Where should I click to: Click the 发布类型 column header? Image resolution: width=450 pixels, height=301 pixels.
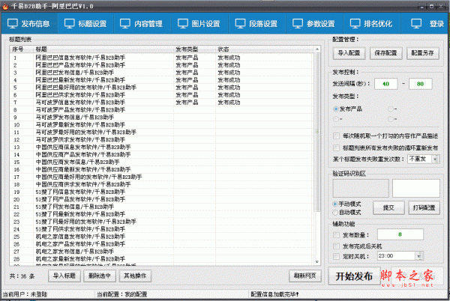(x=194, y=49)
